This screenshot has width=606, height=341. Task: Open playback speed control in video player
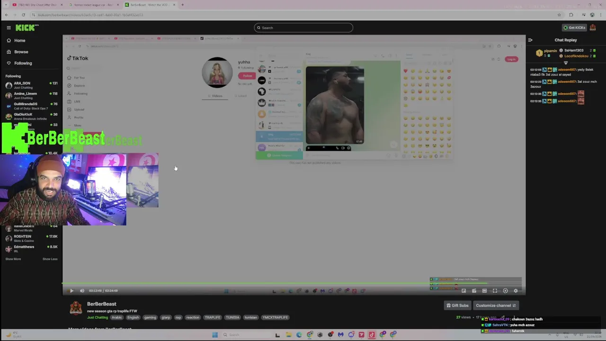tap(505, 291)
